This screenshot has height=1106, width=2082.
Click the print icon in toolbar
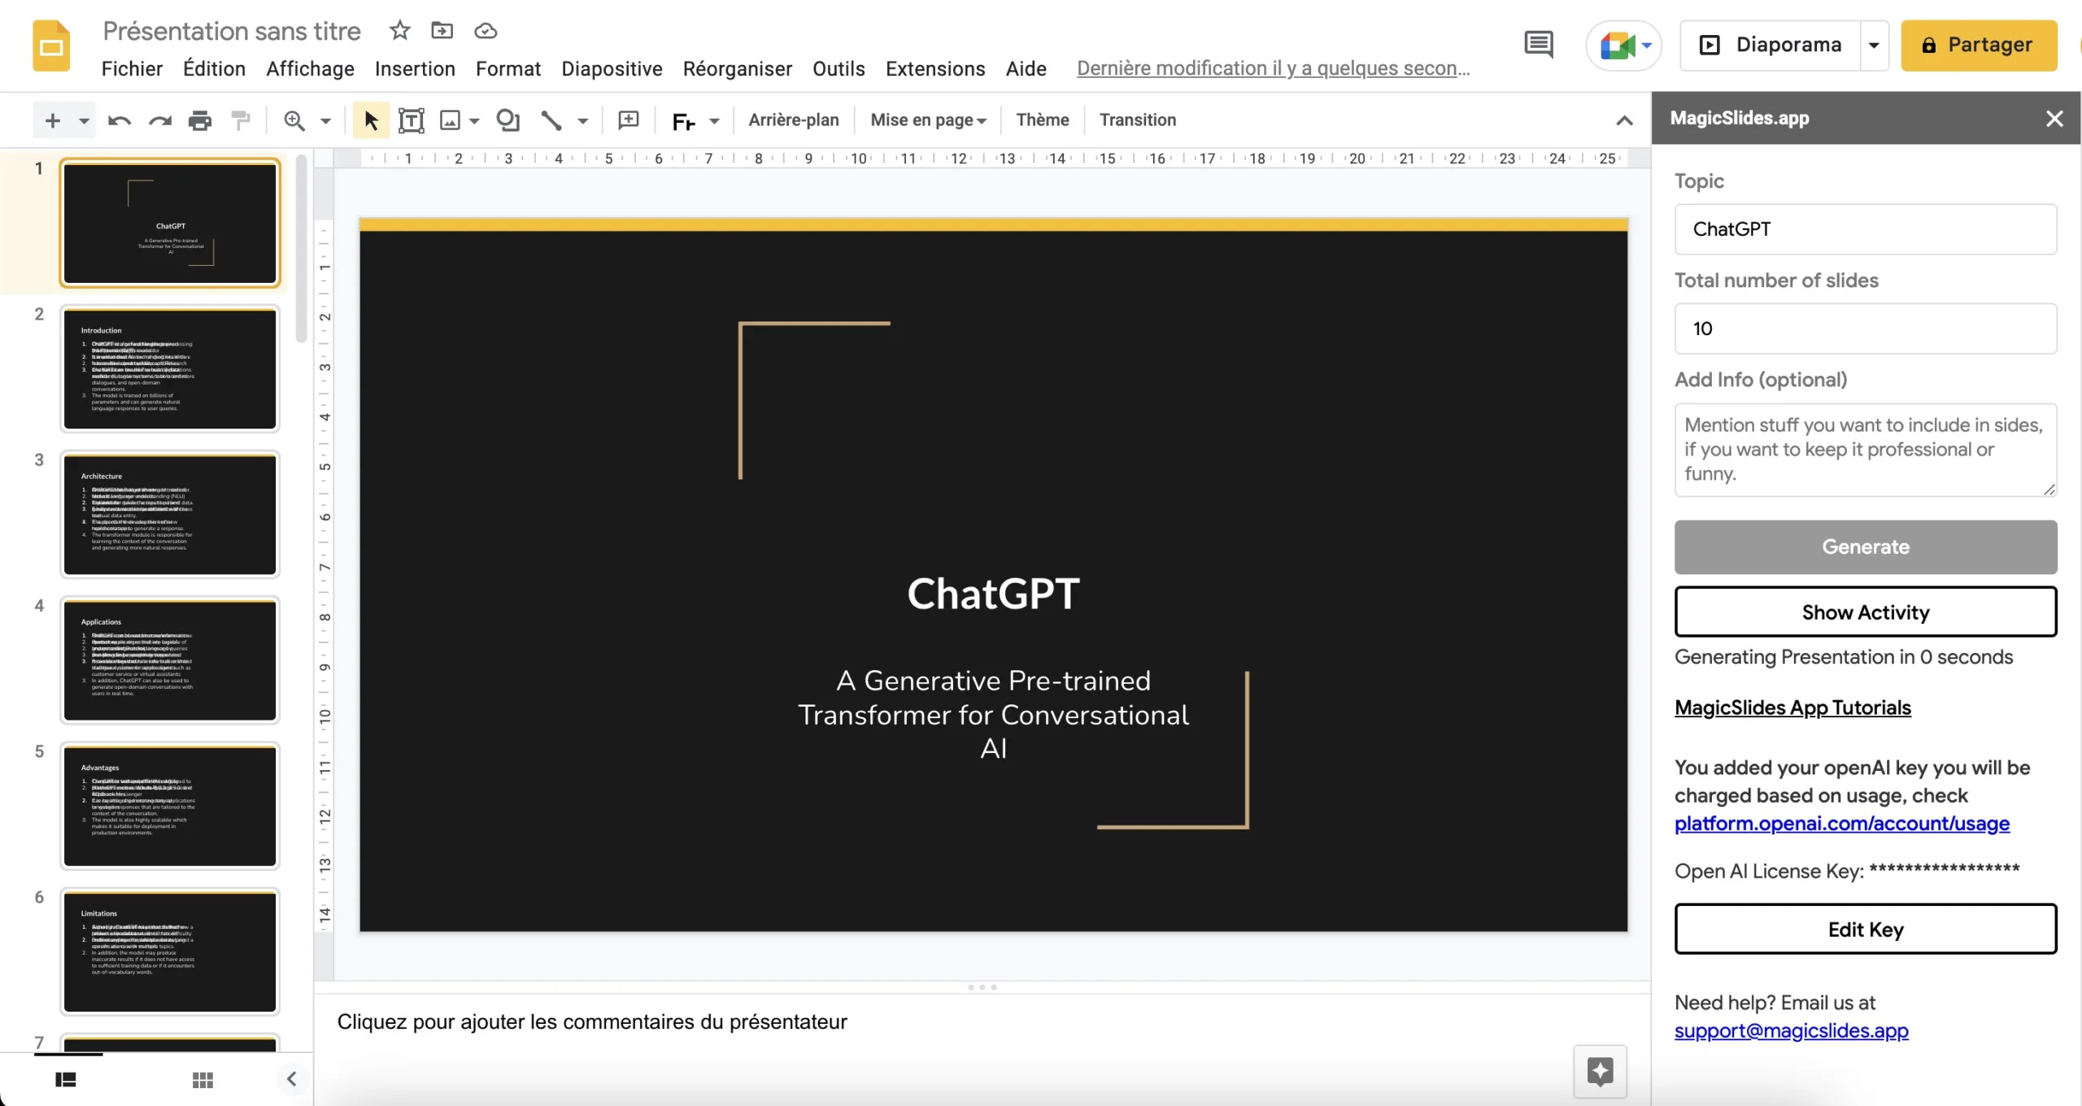199,121
